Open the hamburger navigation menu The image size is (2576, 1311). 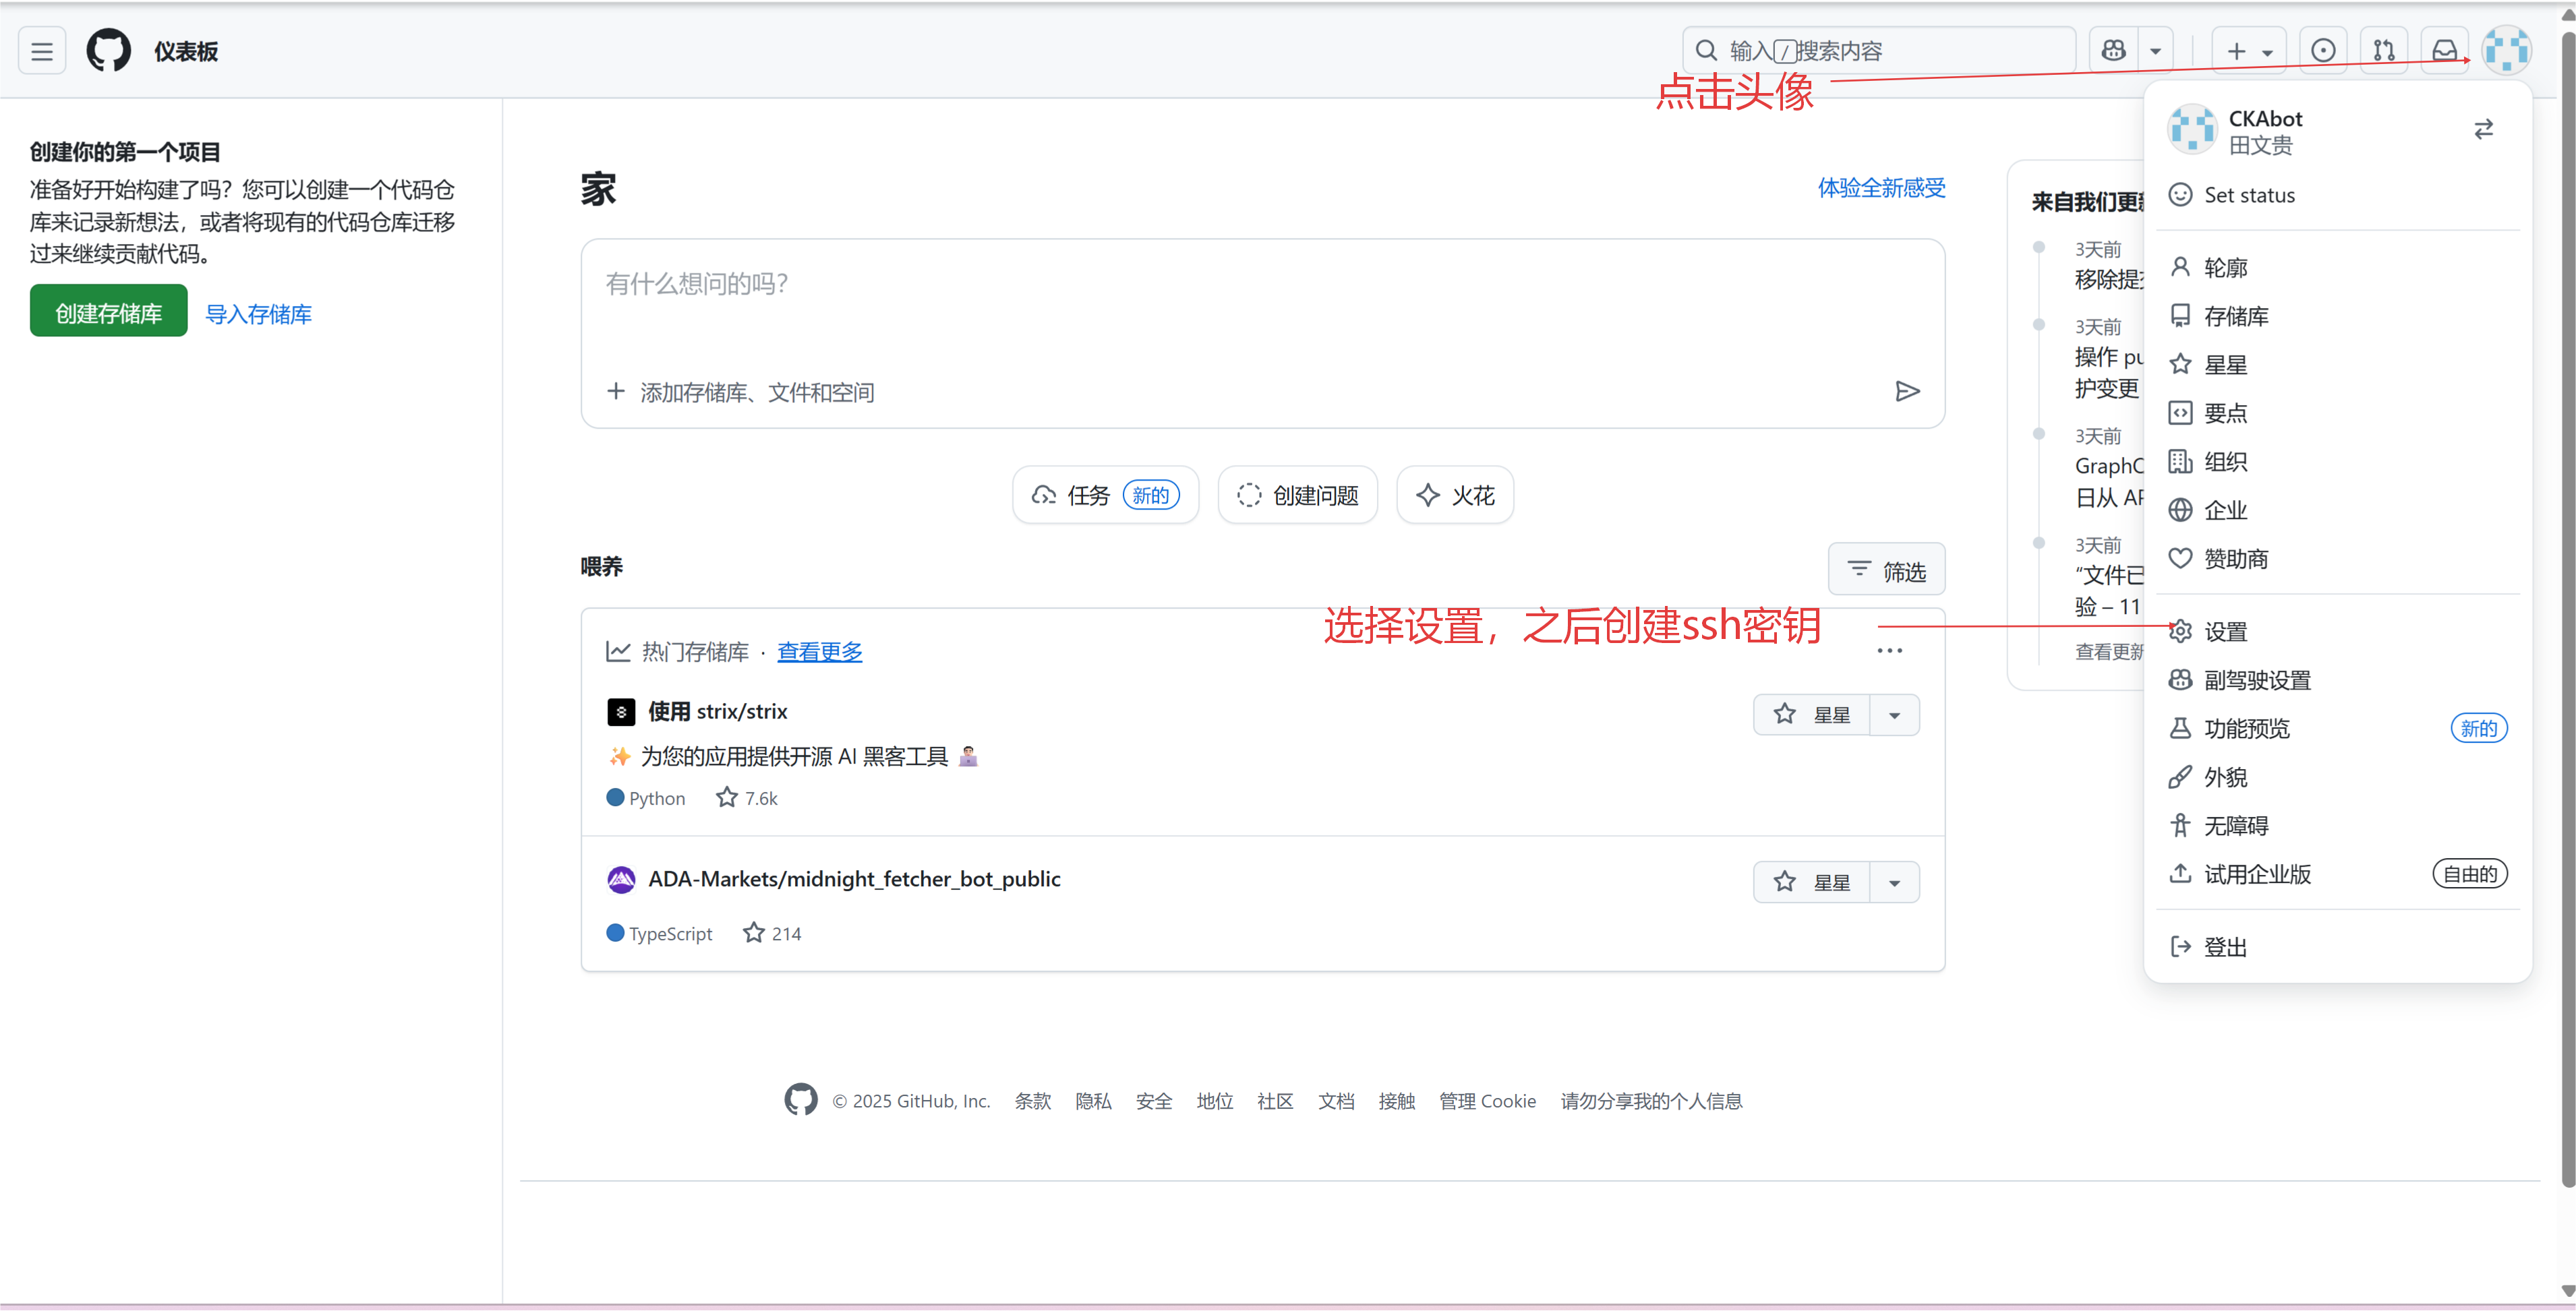click(x=42, y=51)
